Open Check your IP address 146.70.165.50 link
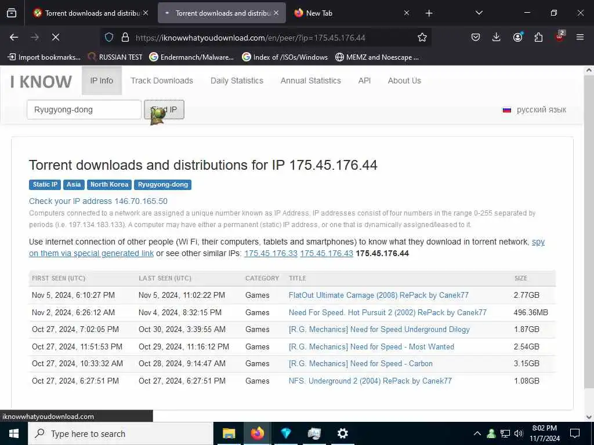This screenshot has width=594, height=445. coord(98,201)
